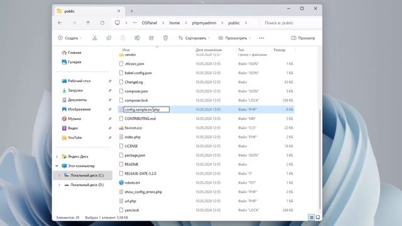This screenshot has width=402, height=226.
Task: Expand Локальный диск (C:) node
Action: point(59,175)
